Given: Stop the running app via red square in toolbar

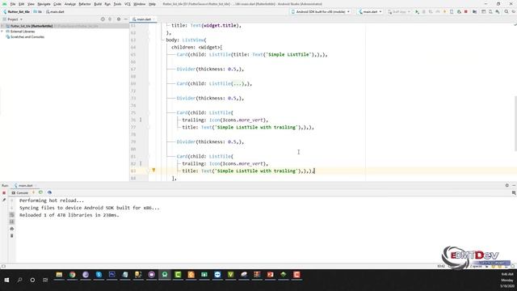Looking at the screenshot, I should 466,11.
